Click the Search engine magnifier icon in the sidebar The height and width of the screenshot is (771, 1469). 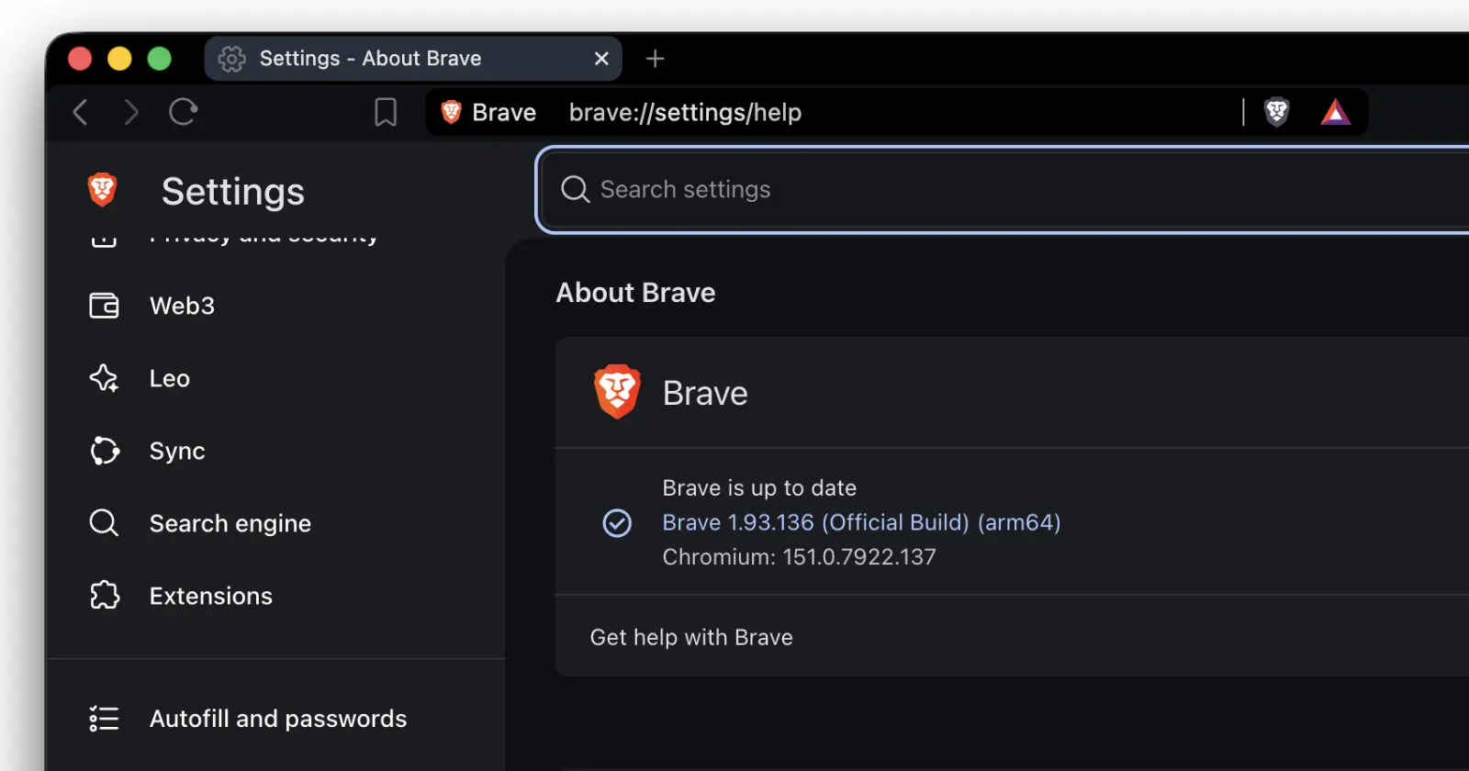coord(104,523)
